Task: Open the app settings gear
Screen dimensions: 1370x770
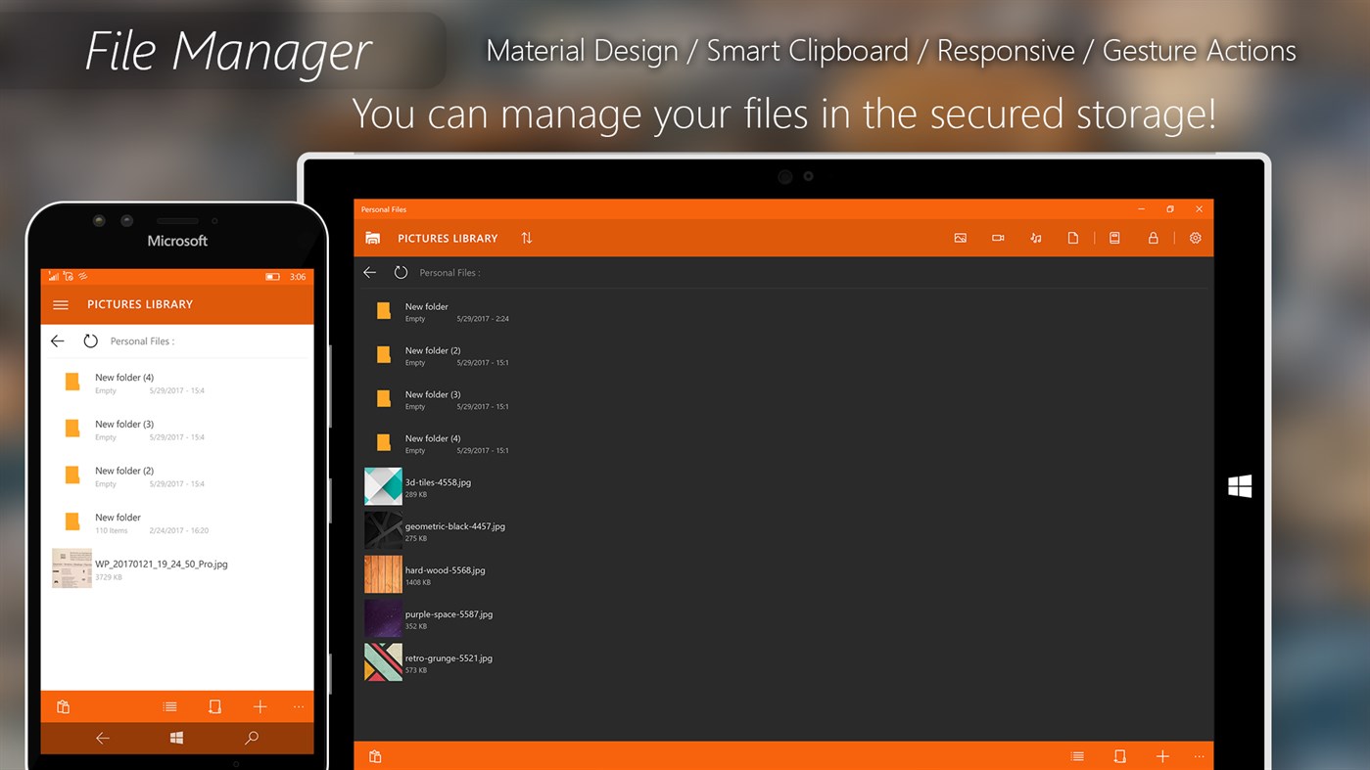Action: point(1195,238)
